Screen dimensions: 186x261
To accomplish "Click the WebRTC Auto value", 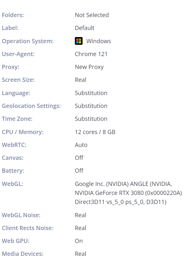I will 81,145.
